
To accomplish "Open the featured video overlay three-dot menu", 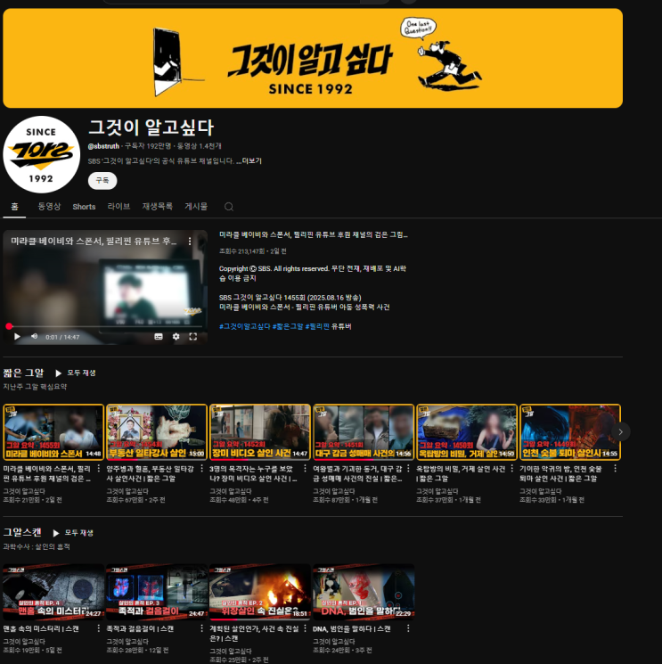I will click(190, 241).
